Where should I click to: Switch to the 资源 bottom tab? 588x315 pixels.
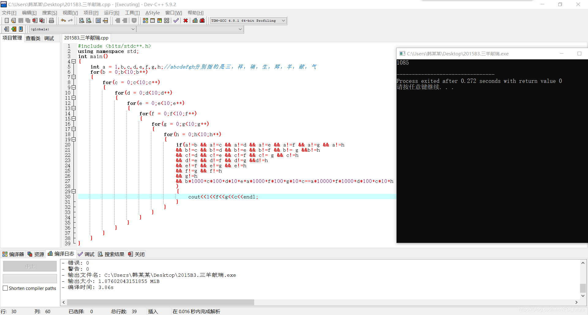tap(36, 254)
